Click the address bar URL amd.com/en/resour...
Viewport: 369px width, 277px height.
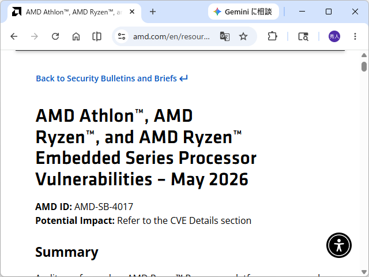coord(171,36)
